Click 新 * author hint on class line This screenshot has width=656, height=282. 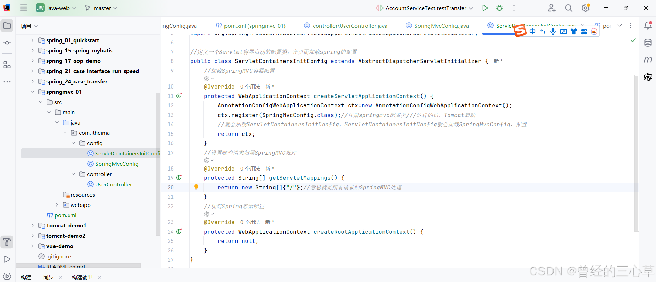pyautogui.click(x=498, y=61)
